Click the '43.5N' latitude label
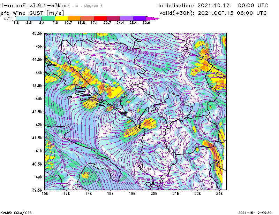This screenshot has height=215, width=279. 37,85
